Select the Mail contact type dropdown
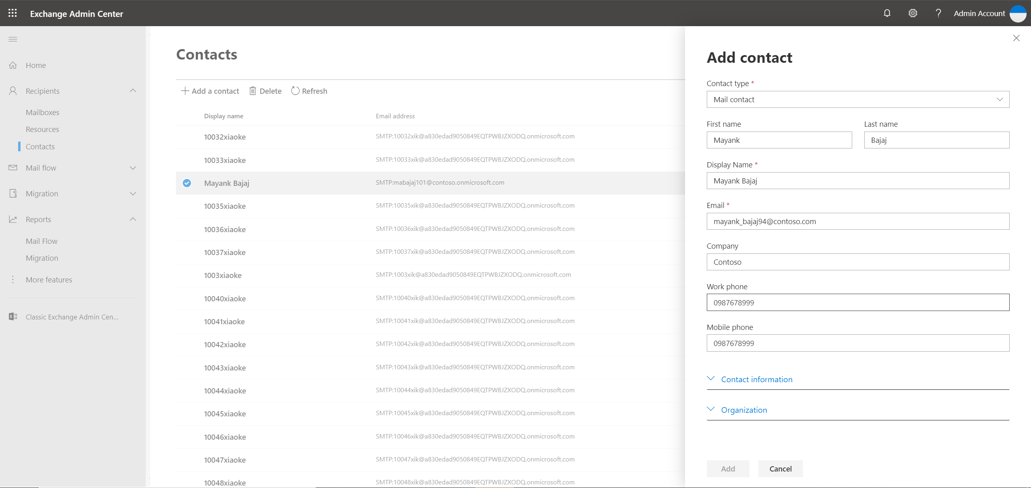 click(x=857, y=99)
